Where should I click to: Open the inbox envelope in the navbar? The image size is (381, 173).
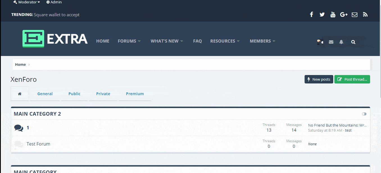(x=331, y=42)
